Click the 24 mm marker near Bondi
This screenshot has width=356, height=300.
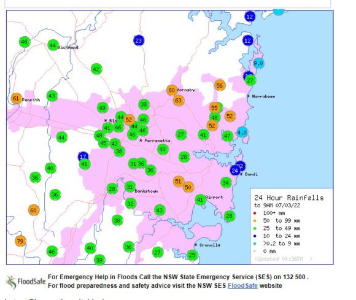point(235,171)
